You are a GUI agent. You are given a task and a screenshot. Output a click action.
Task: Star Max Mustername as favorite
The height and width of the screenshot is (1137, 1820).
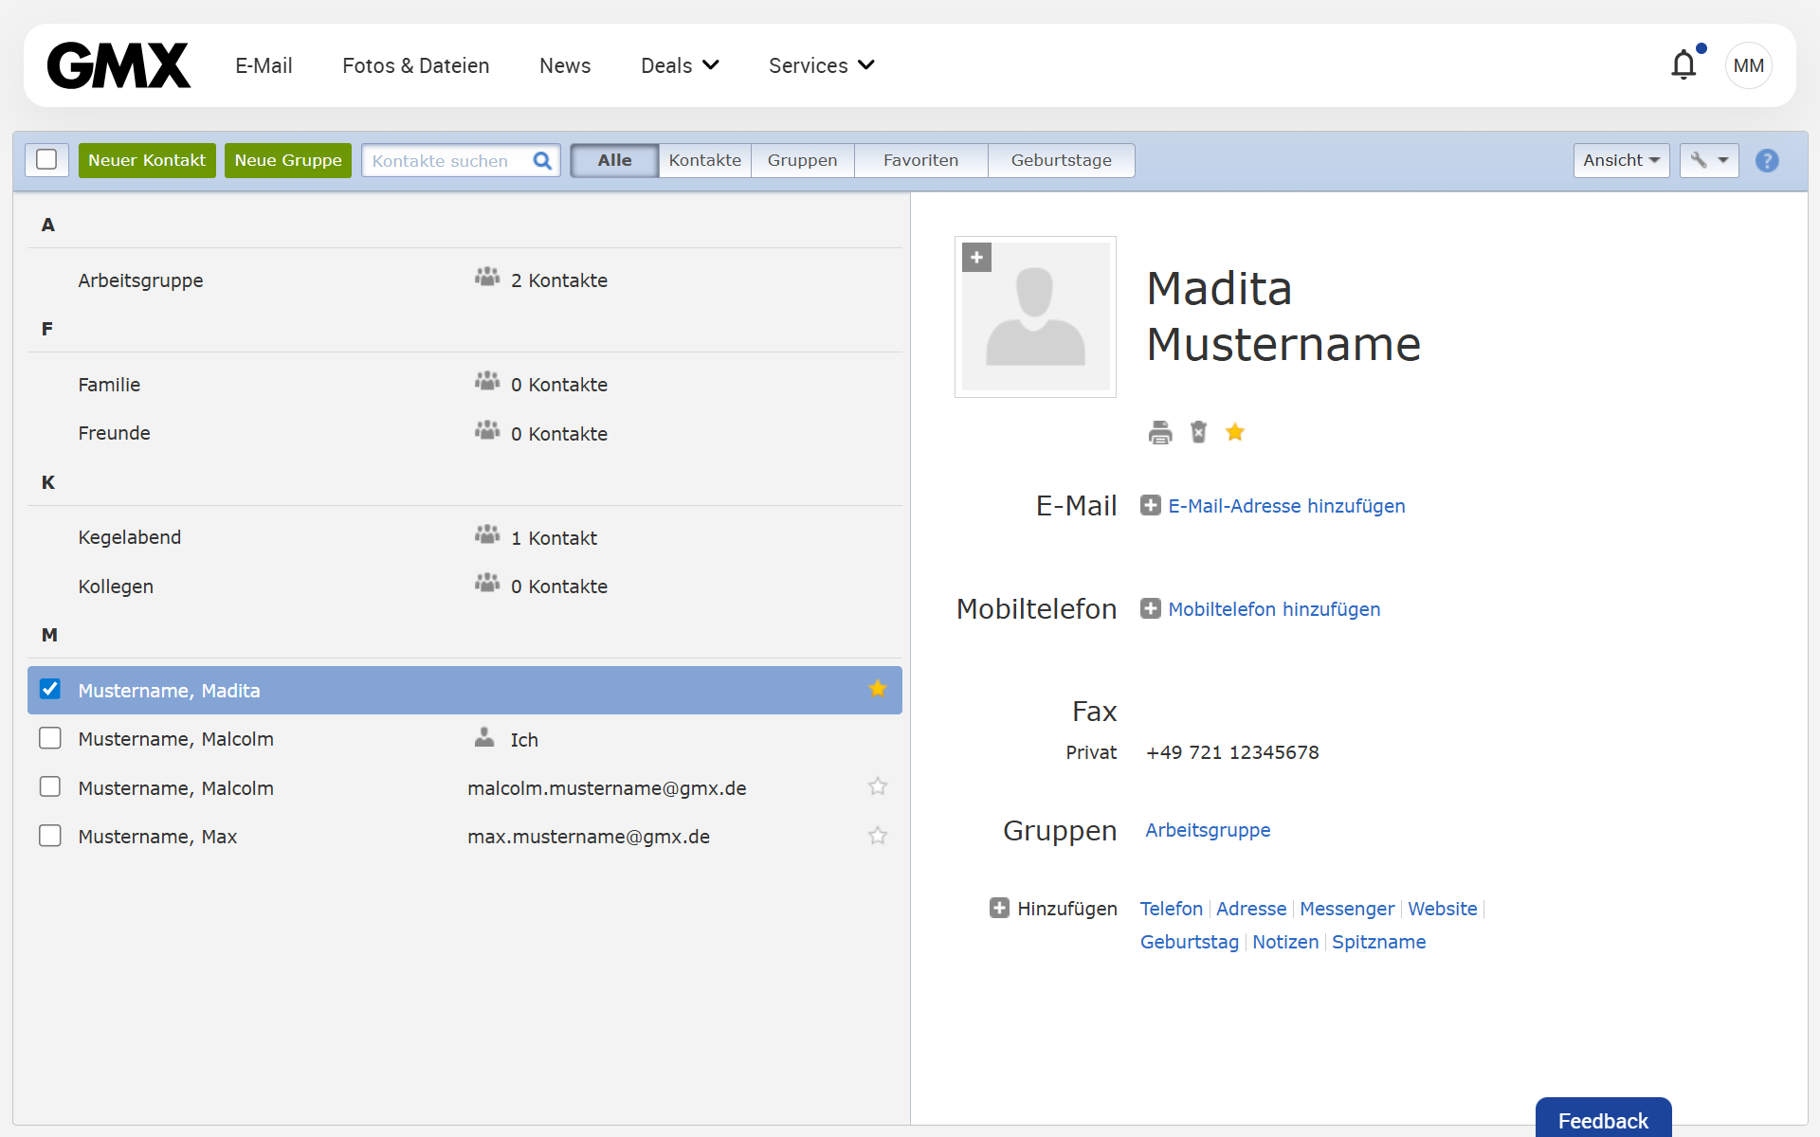tap(877, 836)
